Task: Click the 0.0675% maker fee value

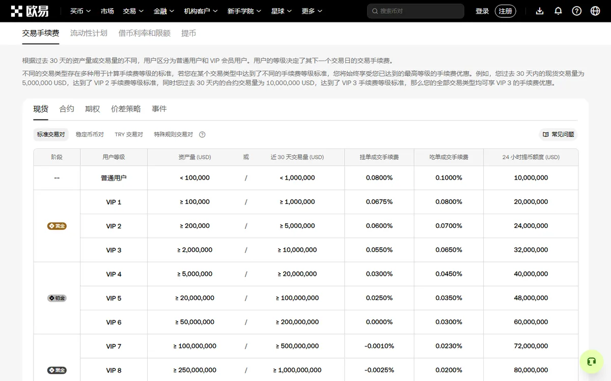Action: click(x=379, y=202)
